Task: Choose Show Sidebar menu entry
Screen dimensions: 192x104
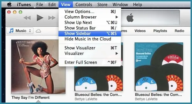Action: (x=90, y=34)
